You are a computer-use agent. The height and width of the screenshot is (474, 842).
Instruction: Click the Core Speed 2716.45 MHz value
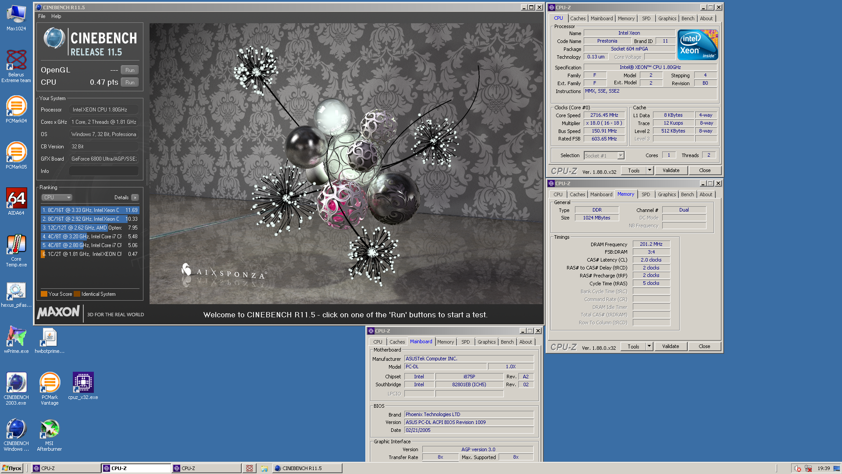tap(604, 115)
